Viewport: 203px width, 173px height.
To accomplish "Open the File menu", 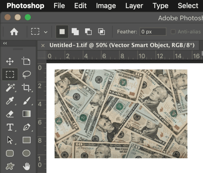I will coord(59,6).
